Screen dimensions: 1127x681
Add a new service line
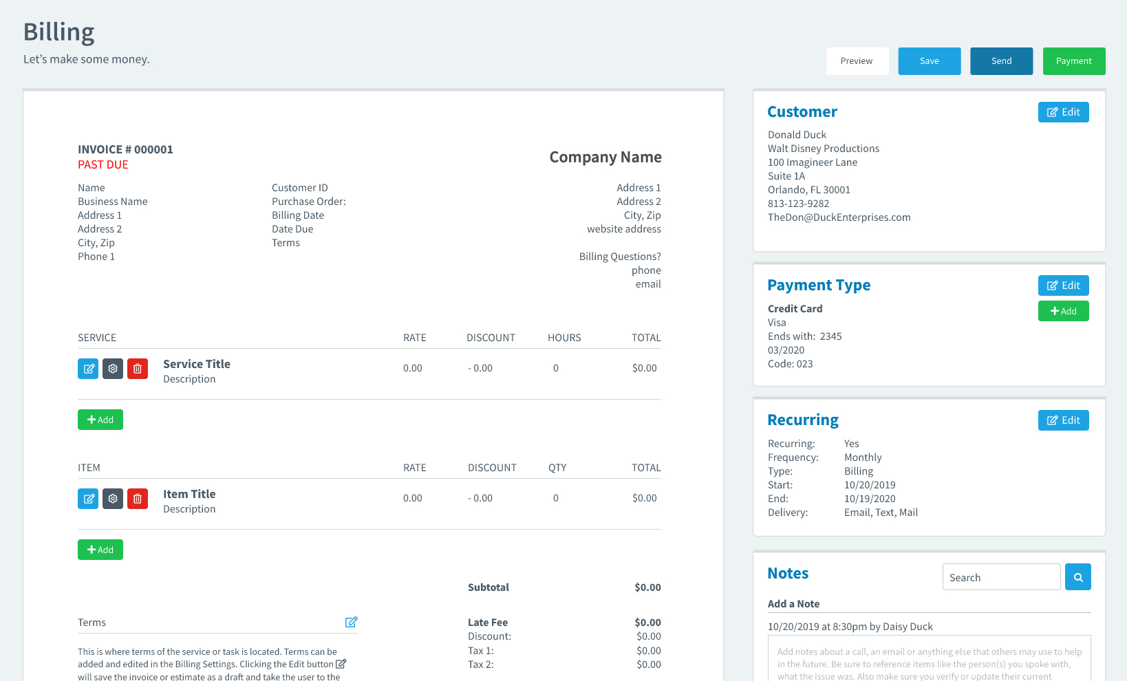(100, 419)
